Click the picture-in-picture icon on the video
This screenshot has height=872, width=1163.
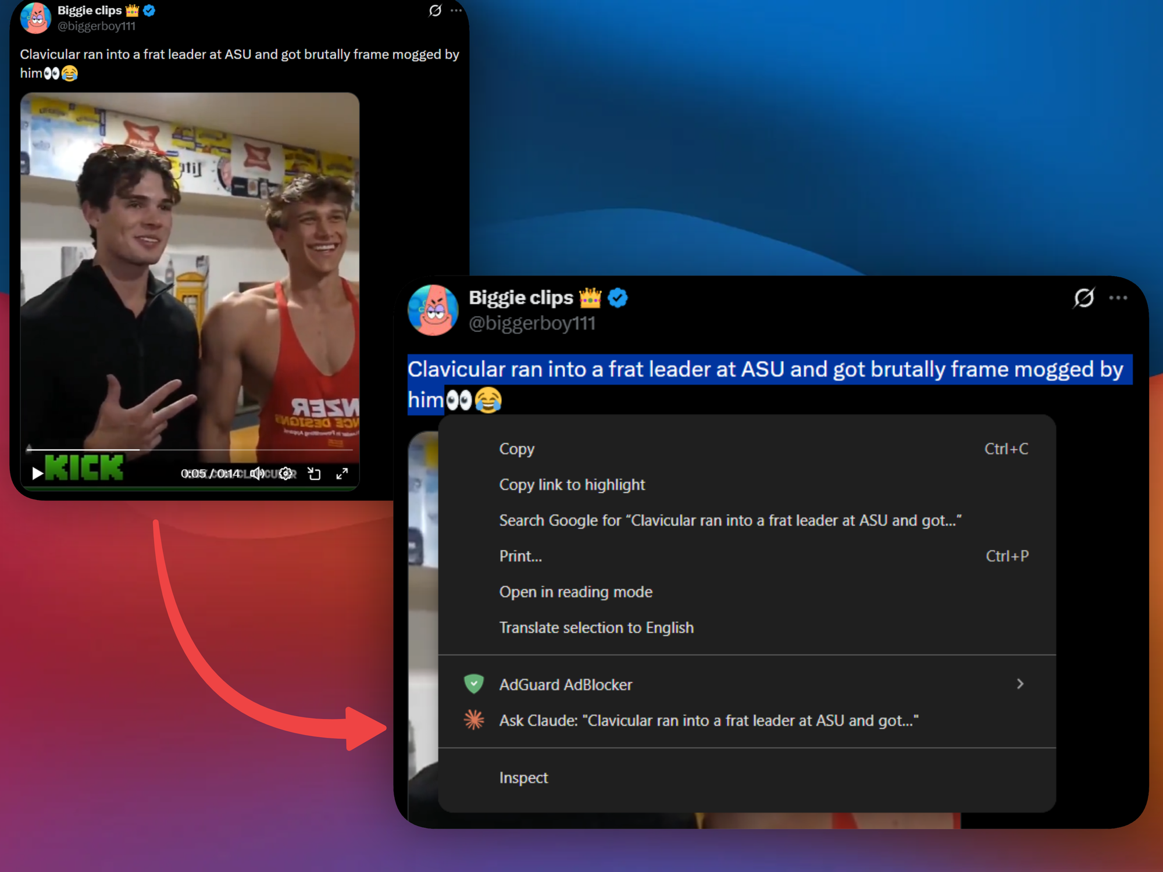click(x=314, y=474)
